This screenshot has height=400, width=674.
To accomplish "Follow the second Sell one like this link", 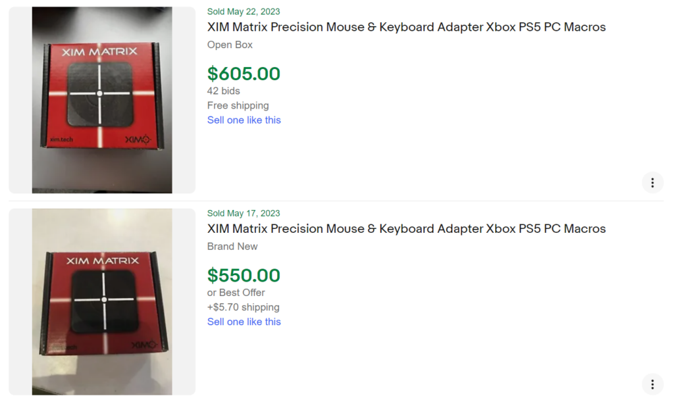I will click(244, 321).
